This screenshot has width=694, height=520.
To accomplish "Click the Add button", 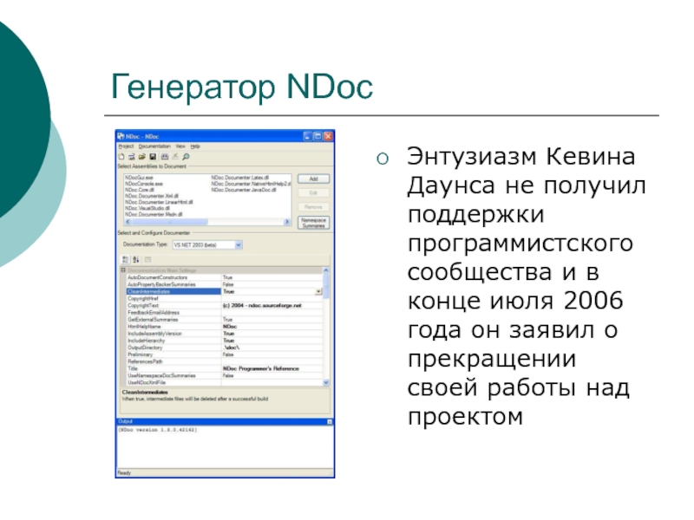I will pyautogui.click(x=313, y=179).
